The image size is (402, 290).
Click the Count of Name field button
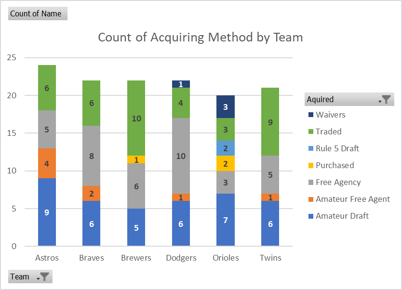point(36,13)
